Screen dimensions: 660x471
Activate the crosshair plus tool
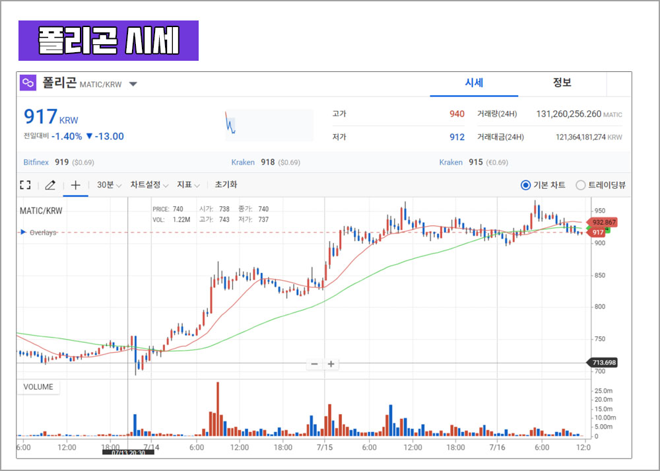pos(75,185)
